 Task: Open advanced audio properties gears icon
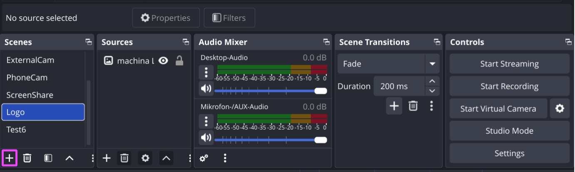(x=204, y=158)
